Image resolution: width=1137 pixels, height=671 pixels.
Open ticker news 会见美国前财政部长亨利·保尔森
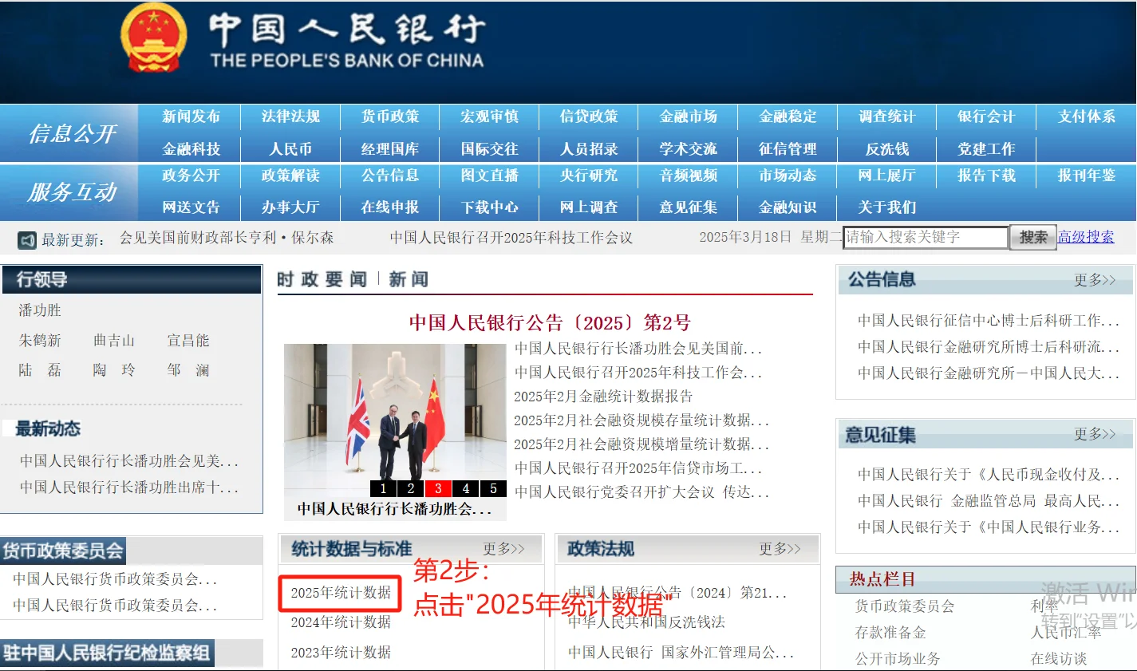227,238
